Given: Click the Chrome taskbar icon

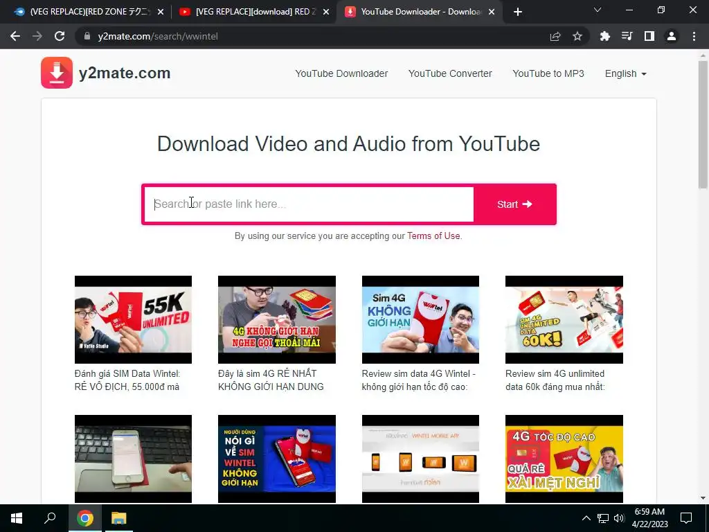Looking at the screenshot, I should [84, 518].
